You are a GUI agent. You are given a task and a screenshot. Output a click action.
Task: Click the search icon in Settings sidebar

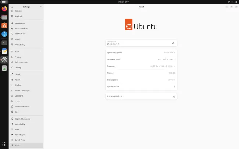12,7
